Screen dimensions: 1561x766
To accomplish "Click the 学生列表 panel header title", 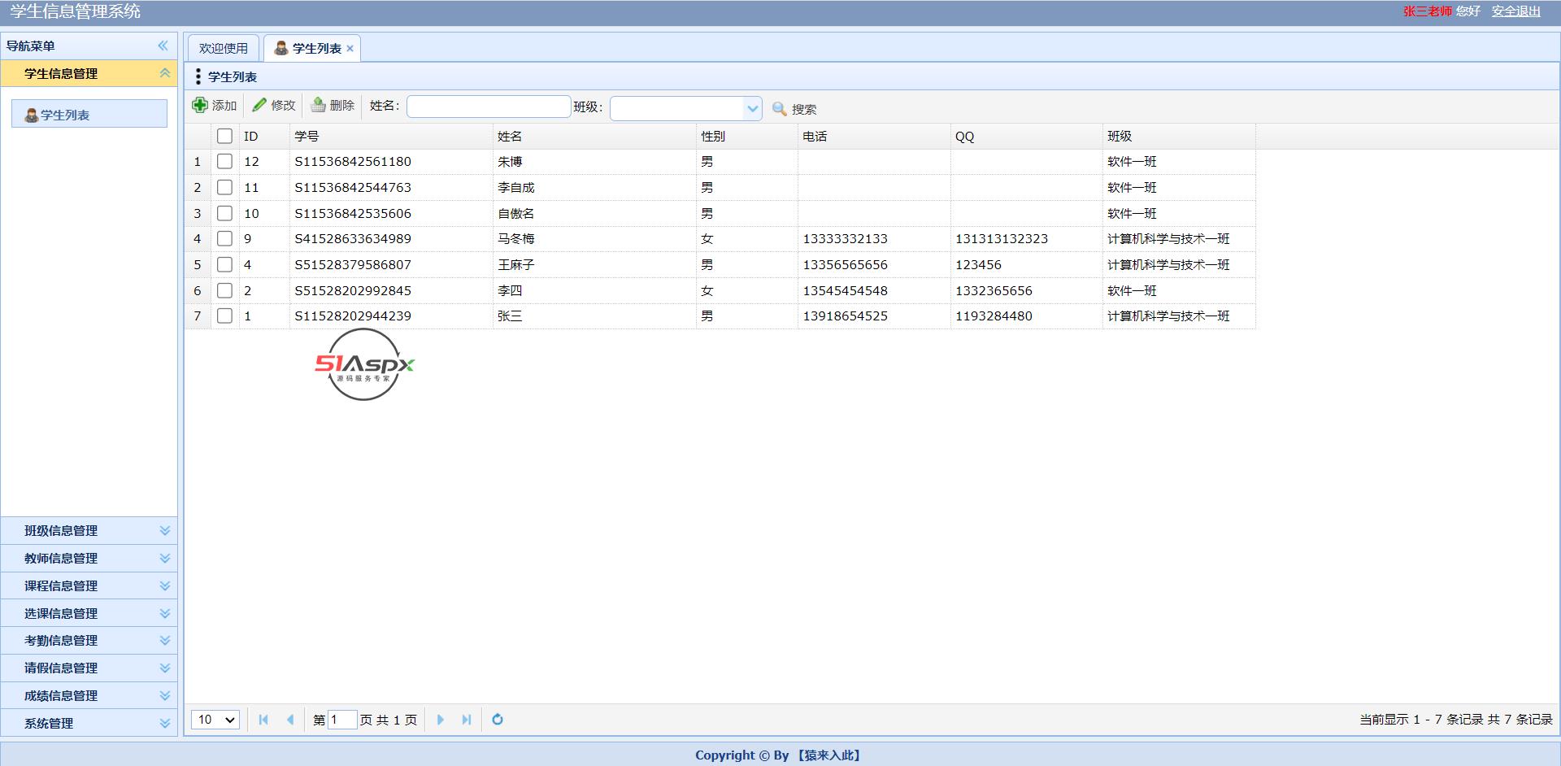I will click(233, 77).
